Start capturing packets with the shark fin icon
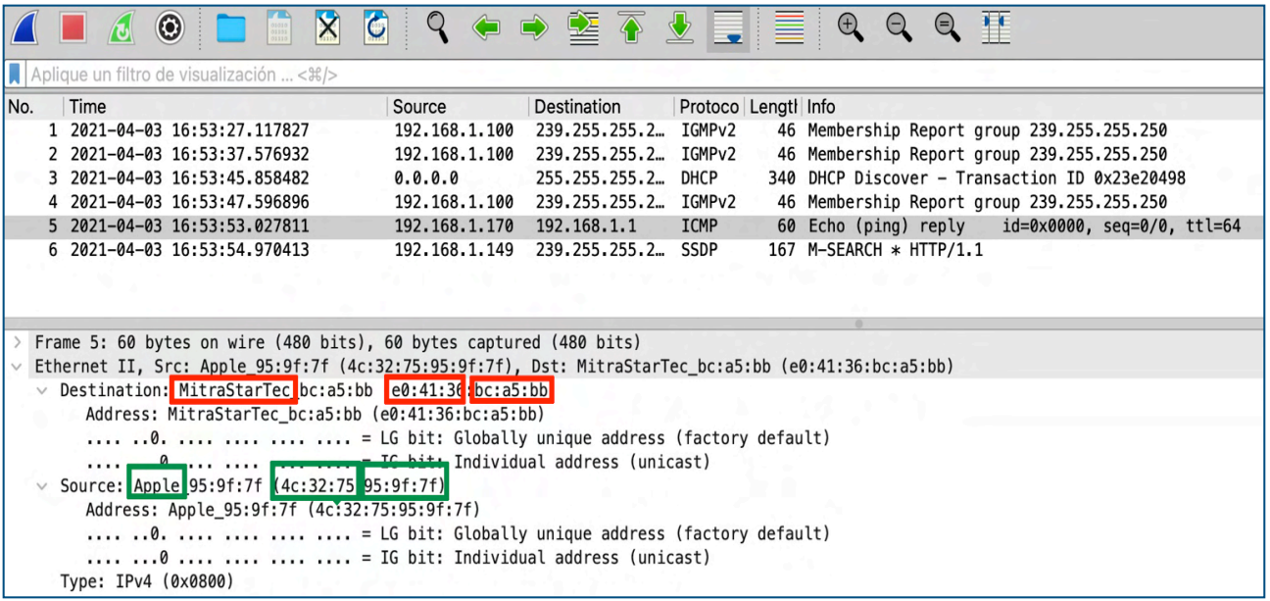The width and height of the screenshot is (1270, 601). [x=26, y=28]
